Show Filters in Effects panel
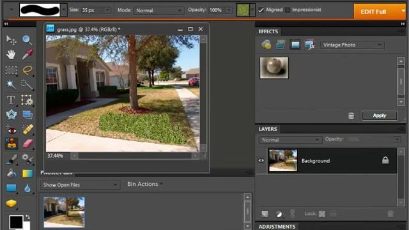409x230 pixels. [266, 45]
